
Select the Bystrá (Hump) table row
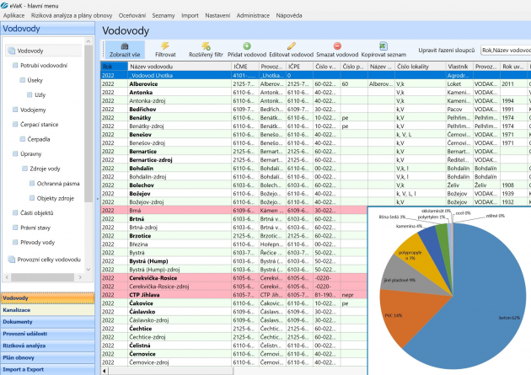(x=233, y=261)
